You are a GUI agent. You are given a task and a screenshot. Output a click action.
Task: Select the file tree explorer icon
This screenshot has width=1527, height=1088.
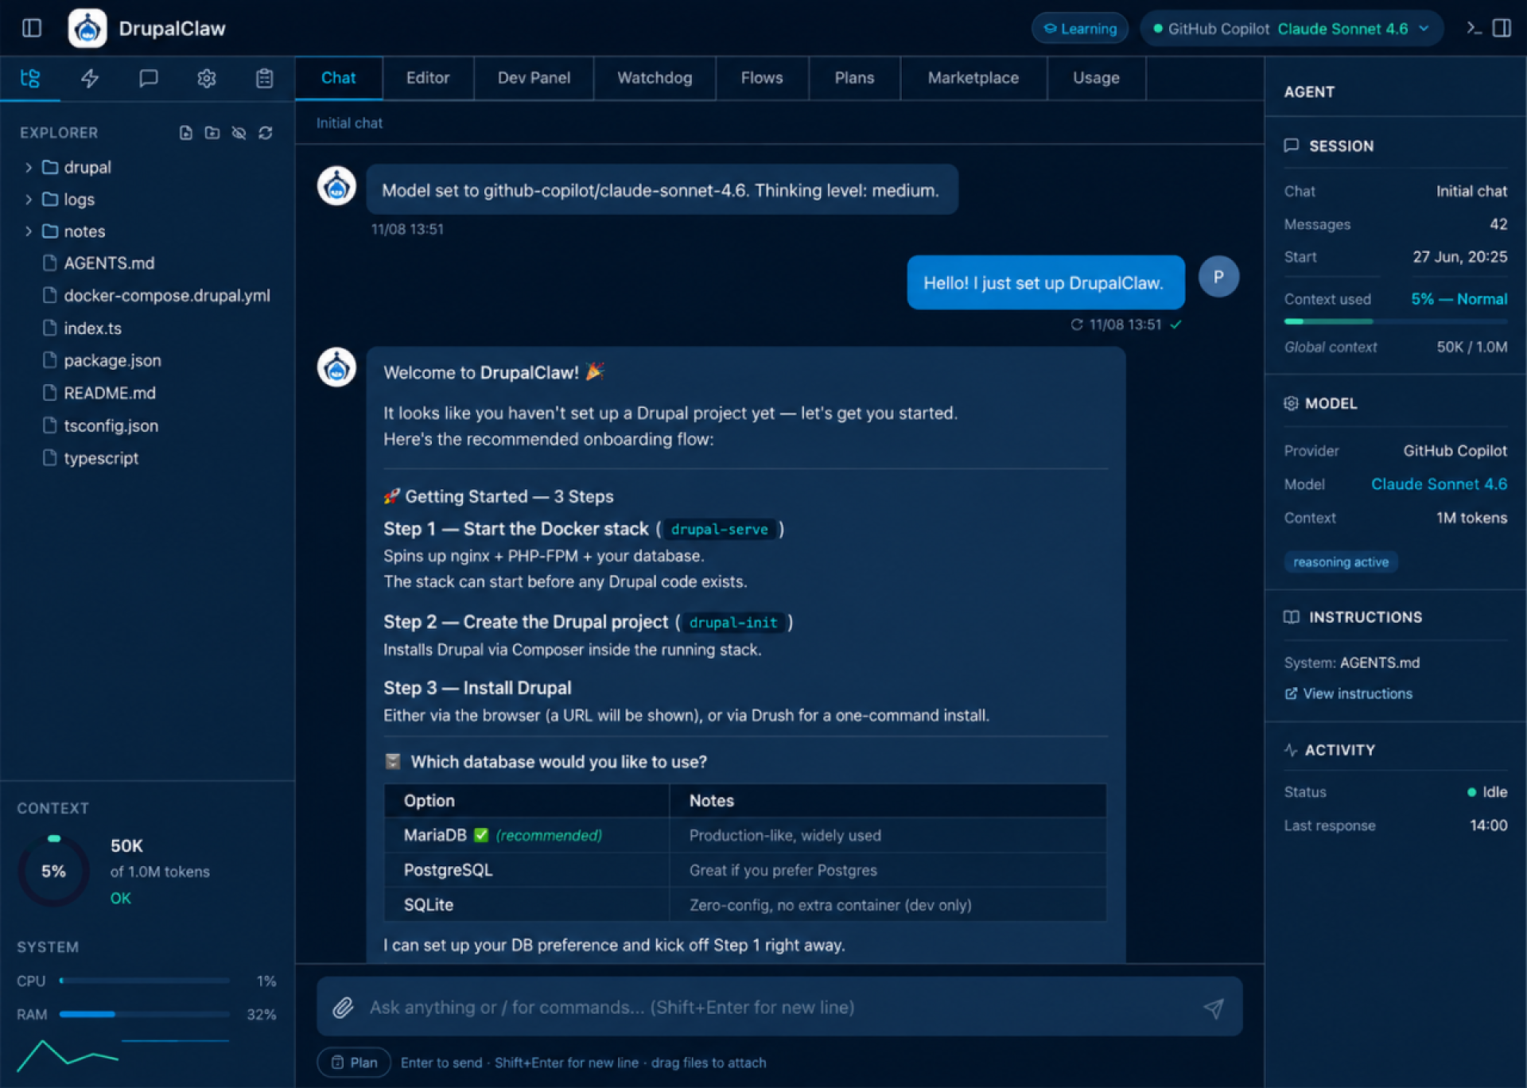point(30,78)
